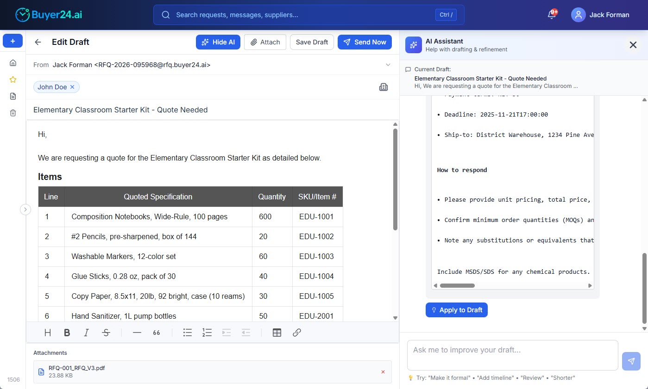The width and height of the screenshot is (648, 389).
Task: Toggle strikethrough formatting
Action: coord(106,332)
